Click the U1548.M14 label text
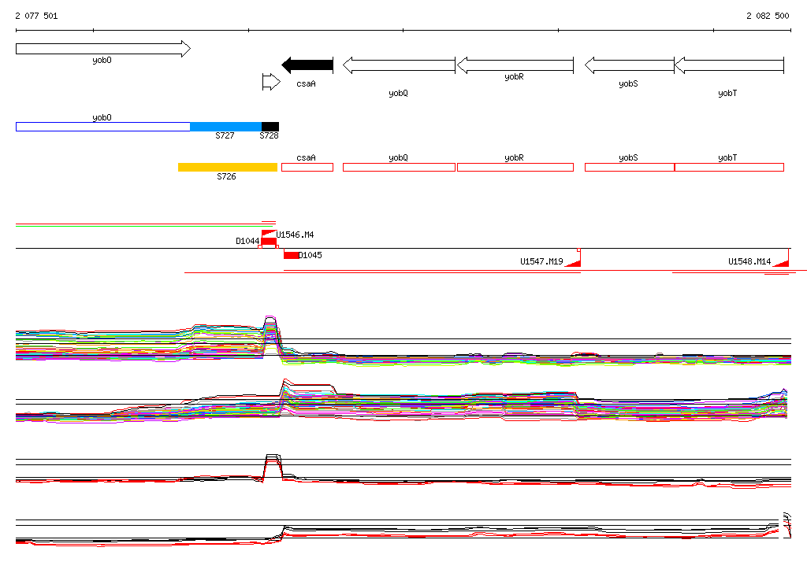807x562 pixels. (x=749, y=262)
